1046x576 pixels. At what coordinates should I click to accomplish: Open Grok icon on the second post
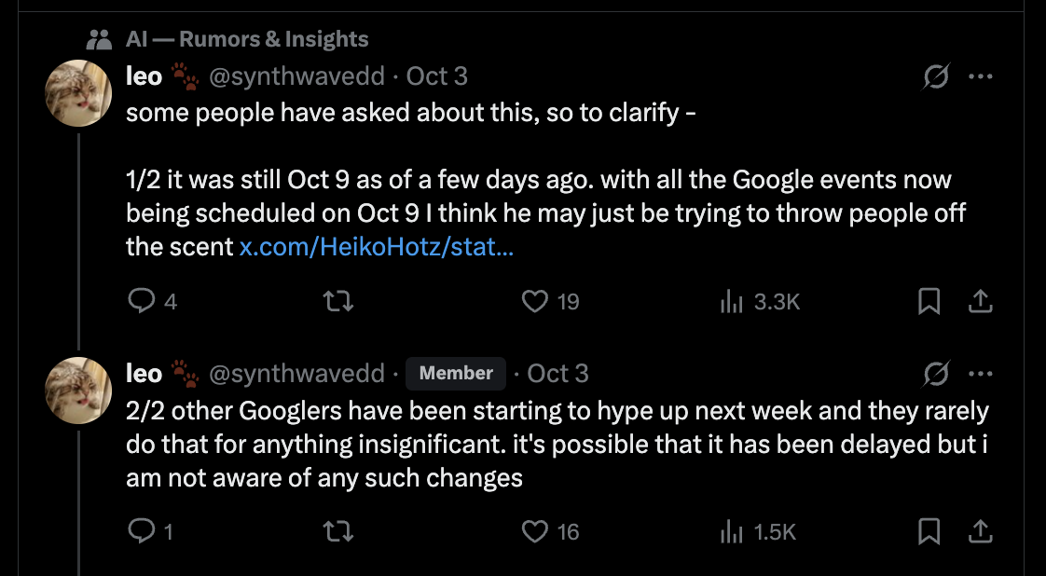[935, 375]
